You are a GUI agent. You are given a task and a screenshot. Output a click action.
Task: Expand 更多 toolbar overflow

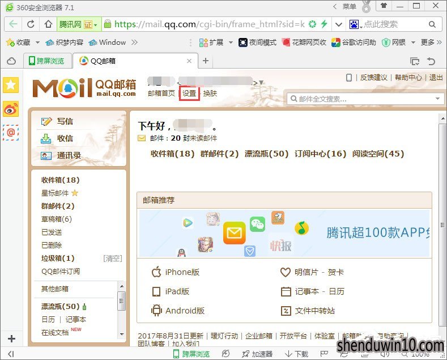pyautogui.click(x=431, y=43)
